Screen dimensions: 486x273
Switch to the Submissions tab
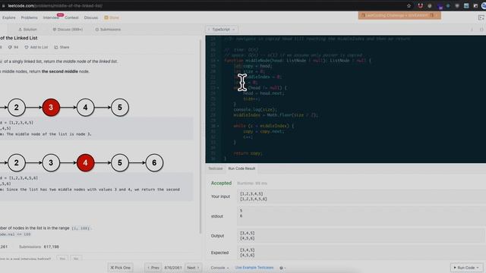pos(108,30)
